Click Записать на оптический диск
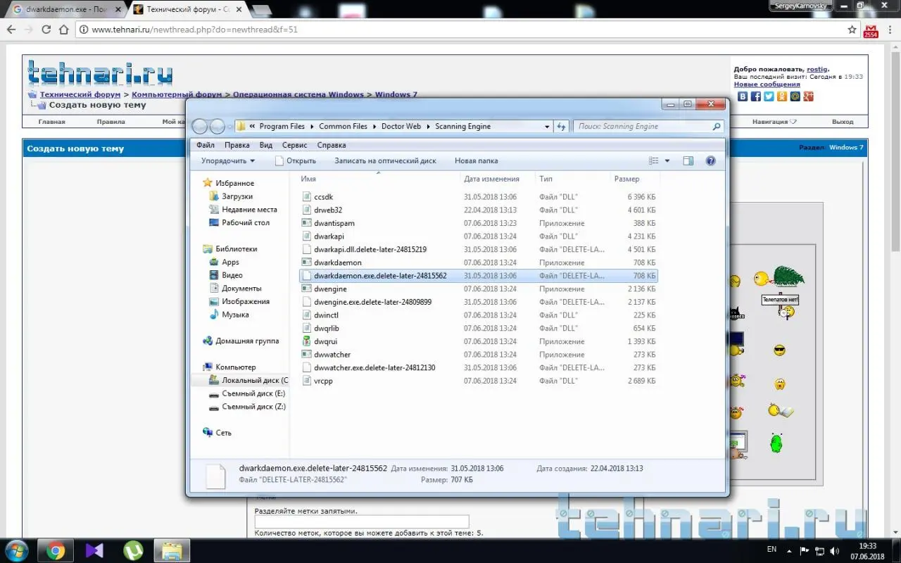901x563 pixels. (x=385, y=161)
